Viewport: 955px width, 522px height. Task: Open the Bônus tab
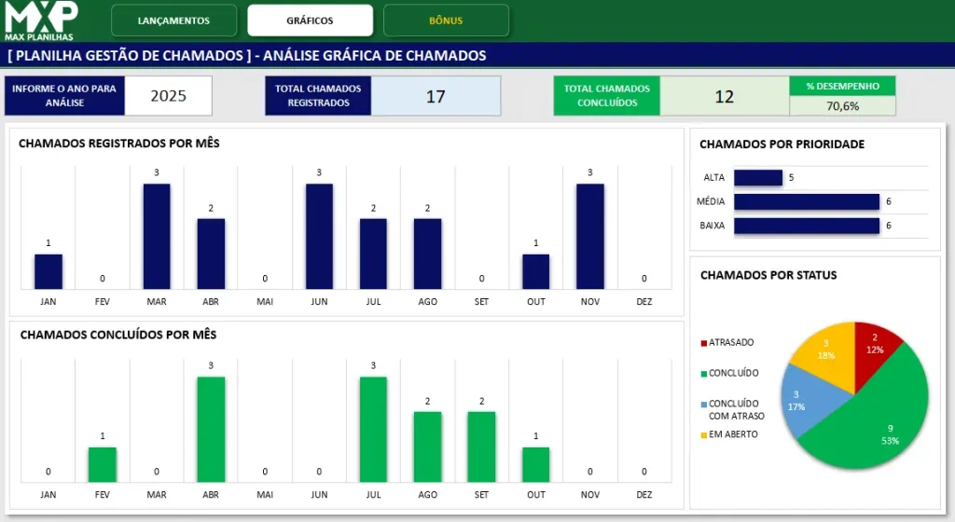point(446,21)
